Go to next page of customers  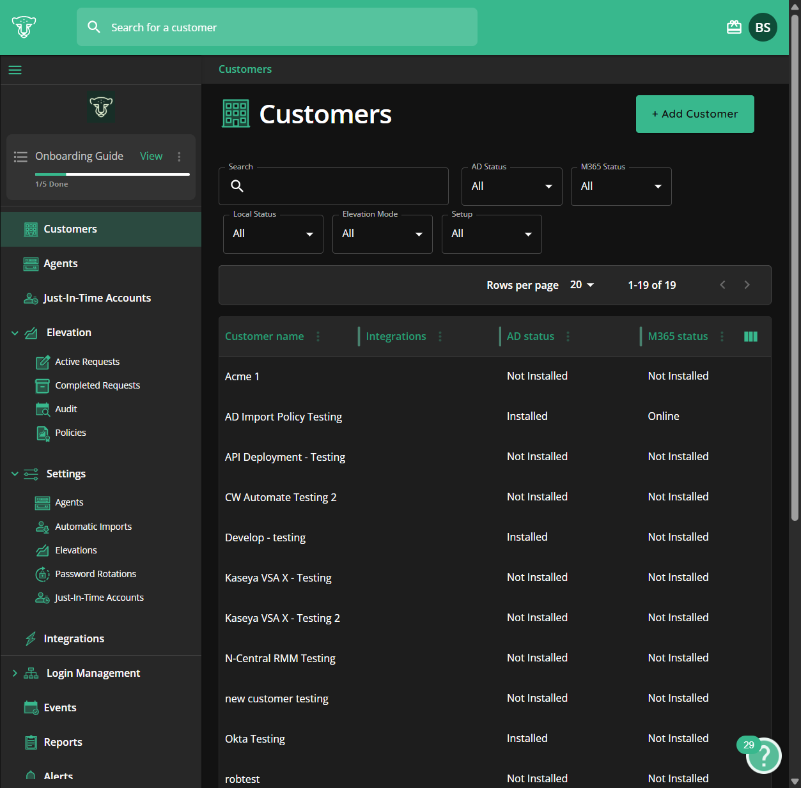pos(747,285)
